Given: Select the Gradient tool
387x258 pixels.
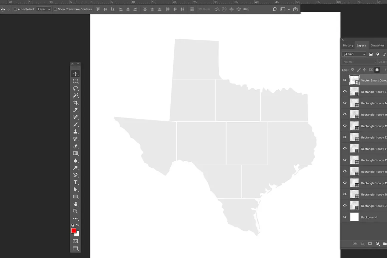Looking at the screenshot, I should click(75, 153).
